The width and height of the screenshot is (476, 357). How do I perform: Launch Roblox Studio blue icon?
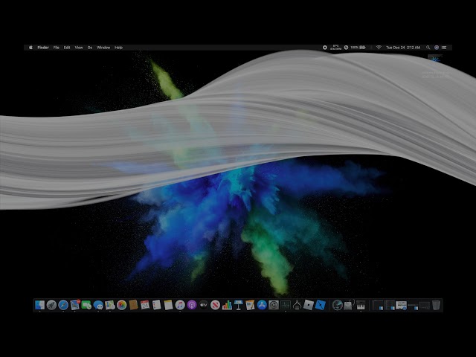click(321, 305)
